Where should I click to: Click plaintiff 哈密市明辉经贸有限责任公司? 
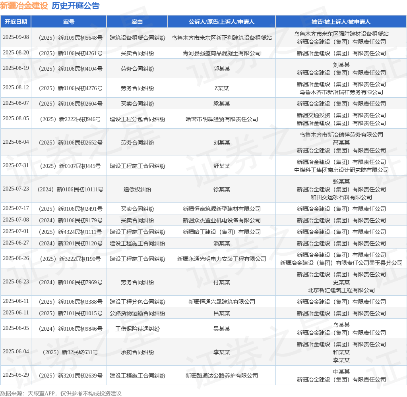[222, 119]
